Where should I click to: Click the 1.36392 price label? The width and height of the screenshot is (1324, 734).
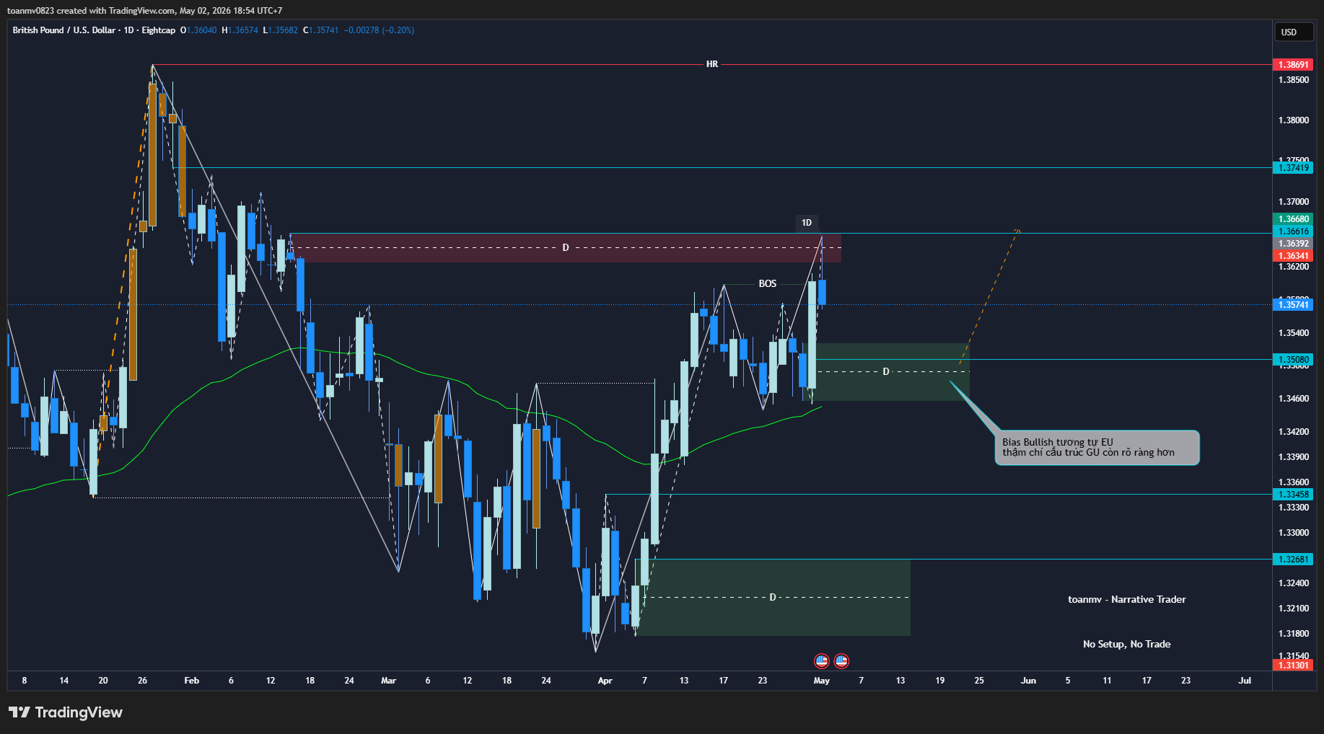[x=1293, y=244]
